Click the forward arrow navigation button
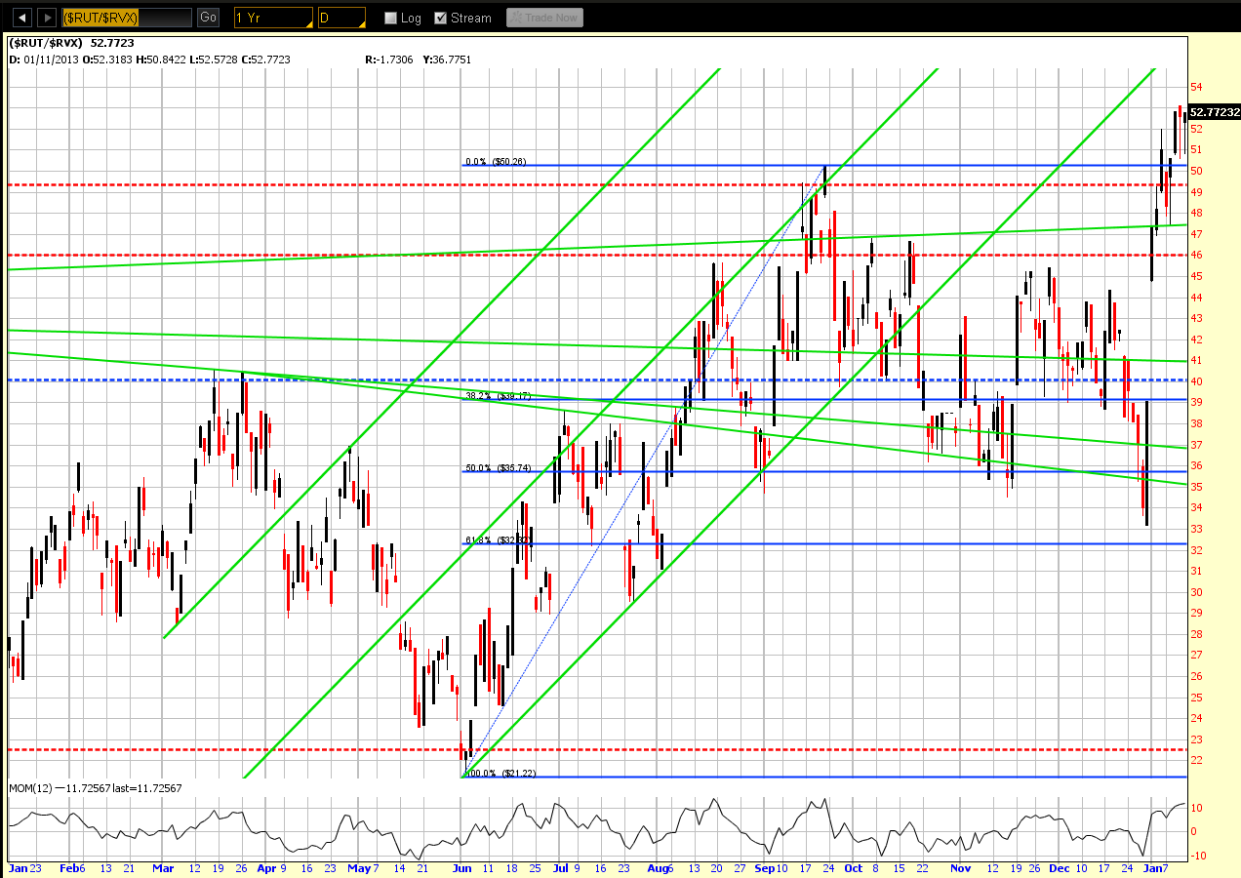The height and width of the screenshot is (878, 1241). click(x=46, y=18)
